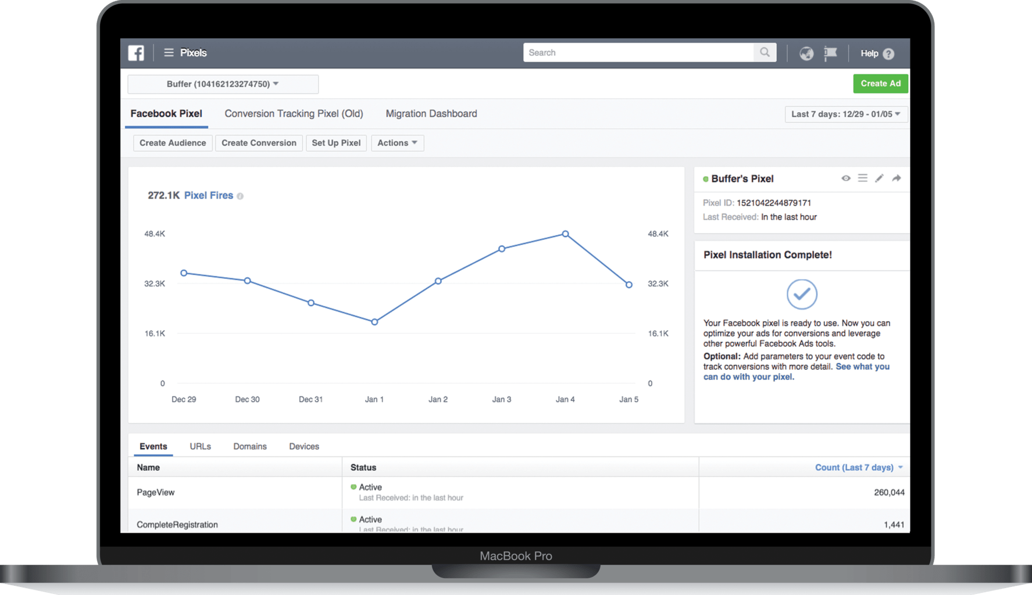The height and width of the screenshot is (595, 1032).
Task: Click the Buffer's Pixel title
Action: (x=742, y=179)
